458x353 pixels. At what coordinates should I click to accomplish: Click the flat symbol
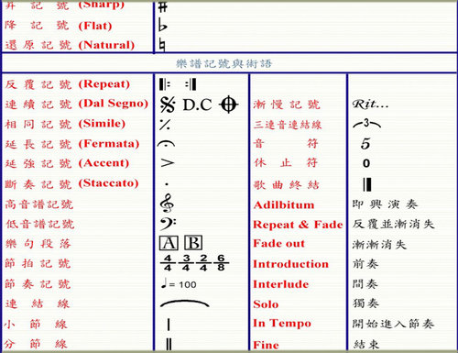pos(163,25)
